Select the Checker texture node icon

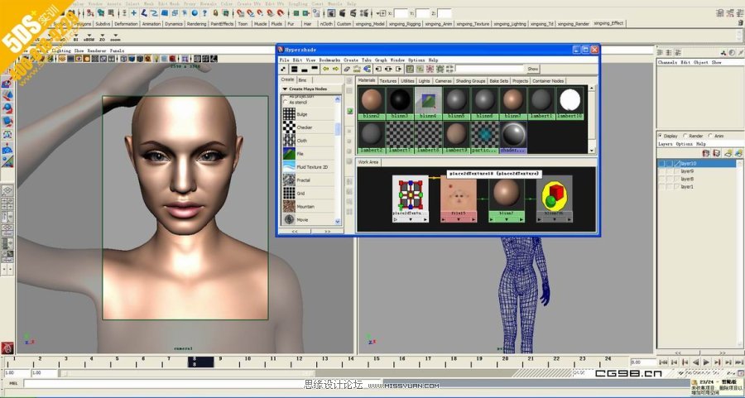click(289, 127)
